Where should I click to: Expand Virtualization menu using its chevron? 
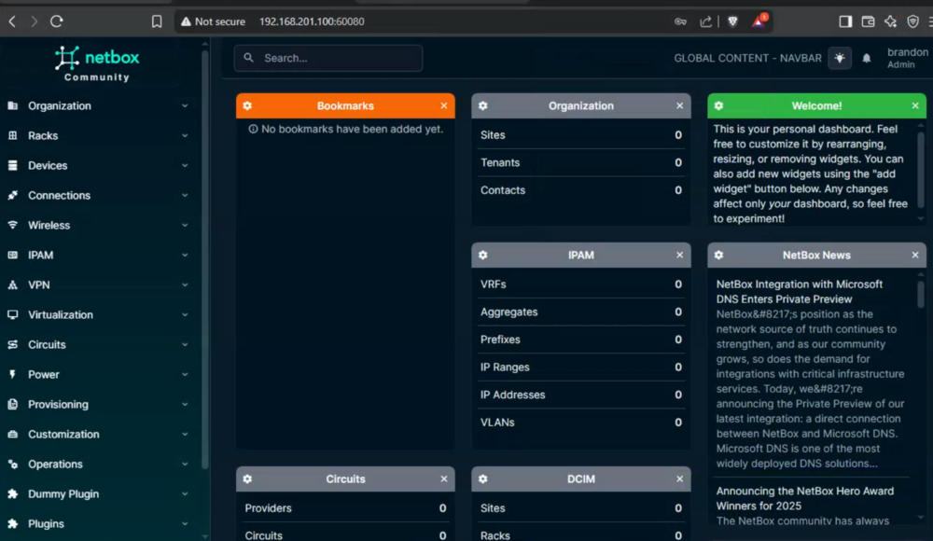(x=185, y=315)
